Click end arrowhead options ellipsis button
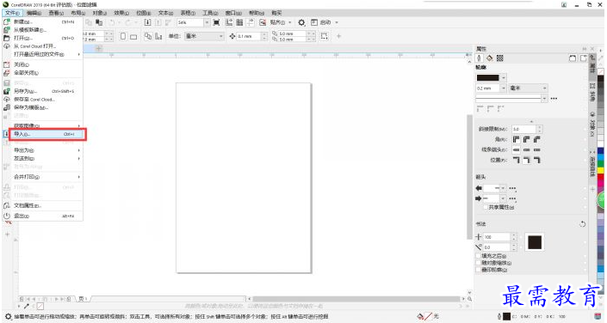607x323 pixels. click(x=512, y=198)
